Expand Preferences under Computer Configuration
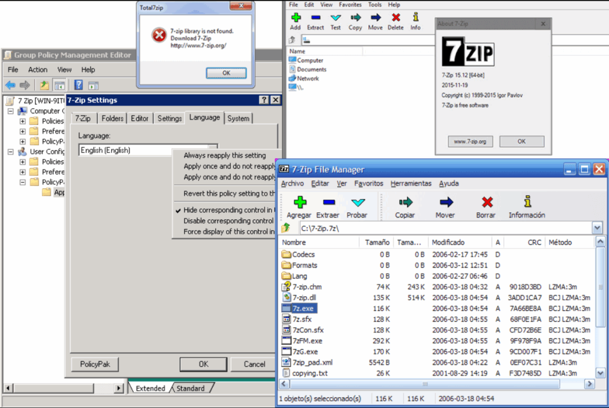 (x=23, y=131)
